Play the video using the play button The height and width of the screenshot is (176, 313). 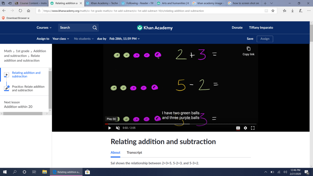click(110, 128)
